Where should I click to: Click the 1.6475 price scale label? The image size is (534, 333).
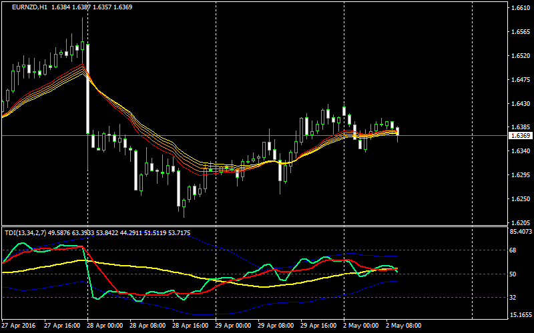[521, 80]
